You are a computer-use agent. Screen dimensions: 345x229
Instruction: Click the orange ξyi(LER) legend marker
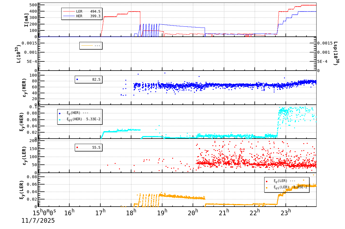[267, 187]
